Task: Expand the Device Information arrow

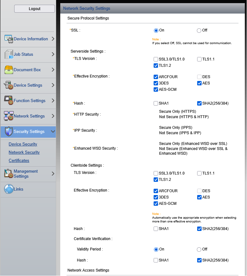Action: tap(53, 39)
